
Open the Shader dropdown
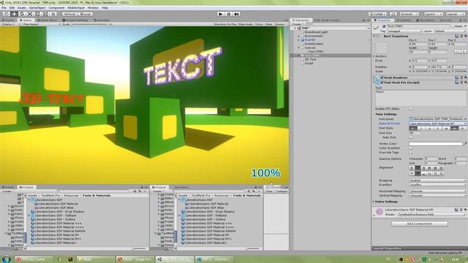[x=432, y=214]
